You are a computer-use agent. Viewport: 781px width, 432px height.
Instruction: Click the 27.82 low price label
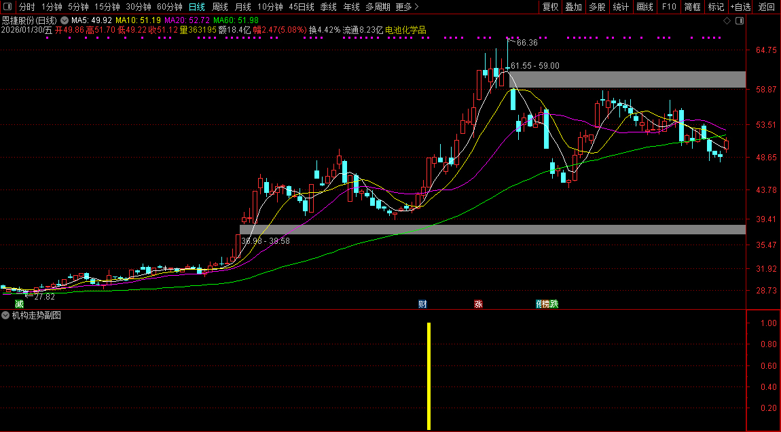point(44,297)
